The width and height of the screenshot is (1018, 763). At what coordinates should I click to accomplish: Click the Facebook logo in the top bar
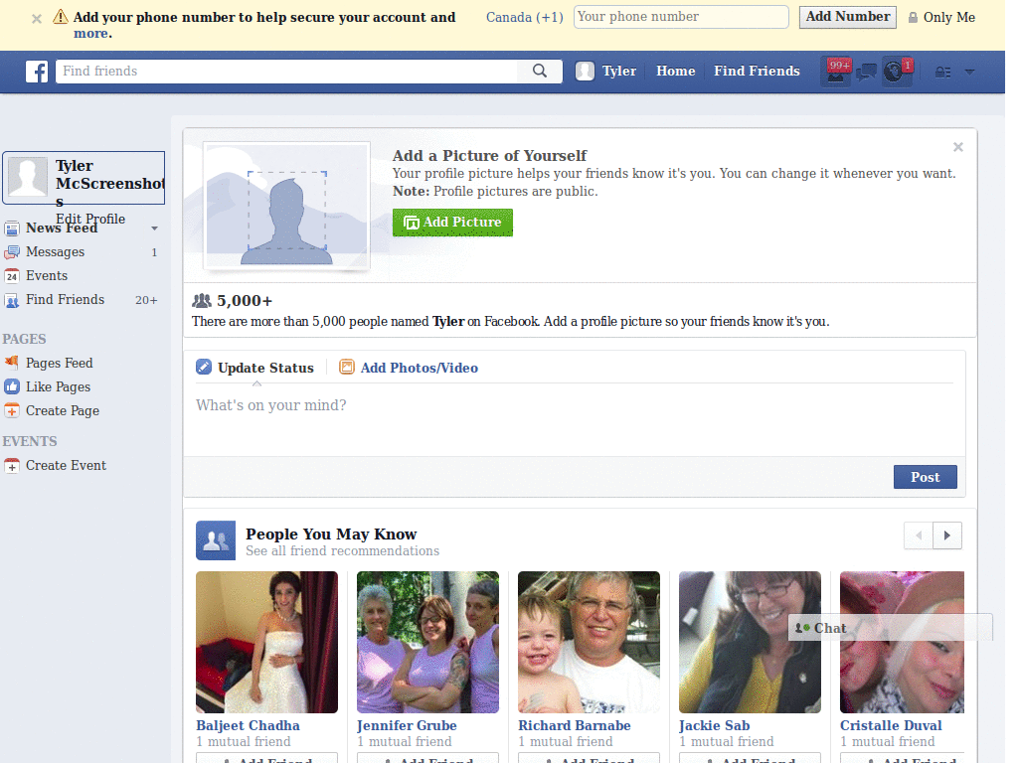(37, 71)
